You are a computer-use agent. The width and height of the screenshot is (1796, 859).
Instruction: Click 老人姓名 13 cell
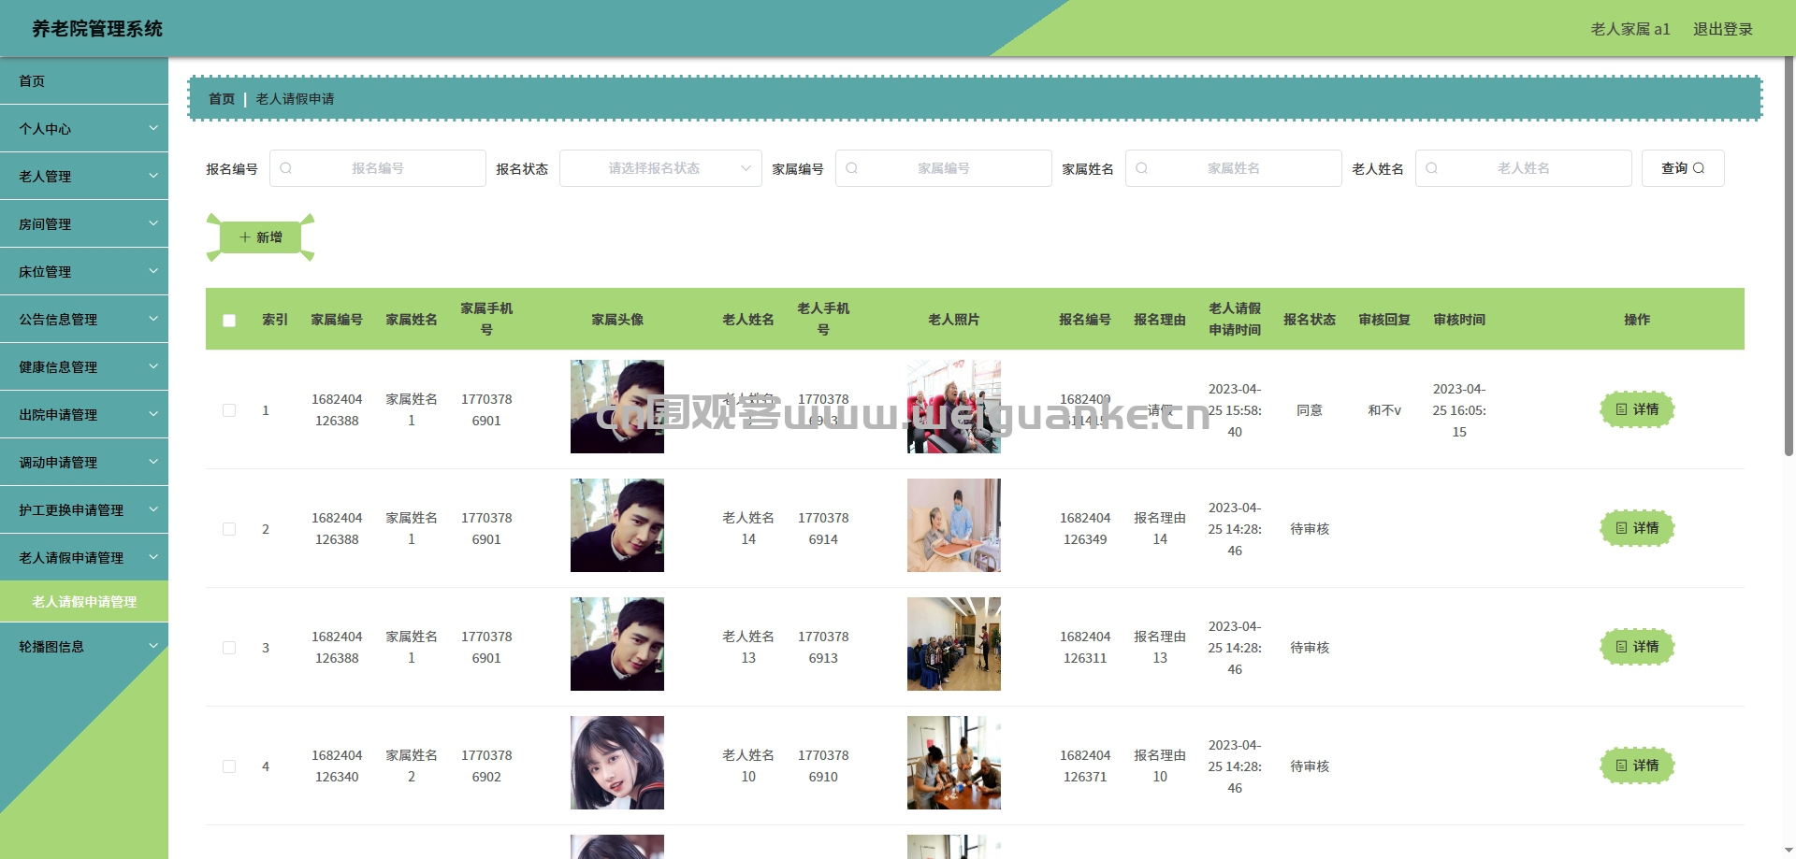pos(748,647)
